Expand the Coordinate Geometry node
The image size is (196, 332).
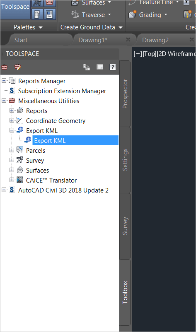(x=12, y=120)
